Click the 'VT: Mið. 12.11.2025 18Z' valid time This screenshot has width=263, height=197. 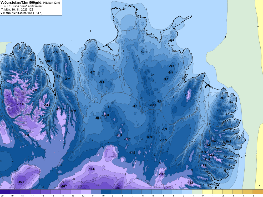[x=16, y=13]
